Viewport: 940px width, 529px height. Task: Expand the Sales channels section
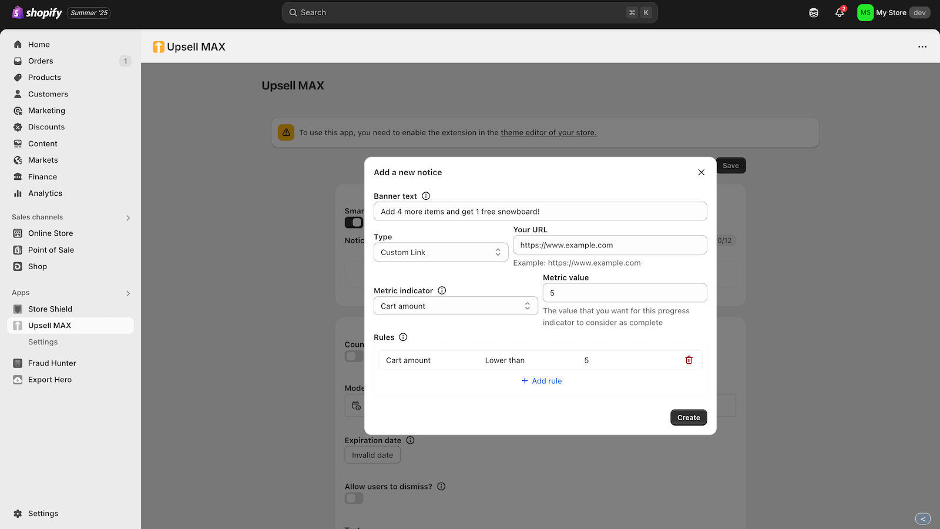tap(128, 217)
